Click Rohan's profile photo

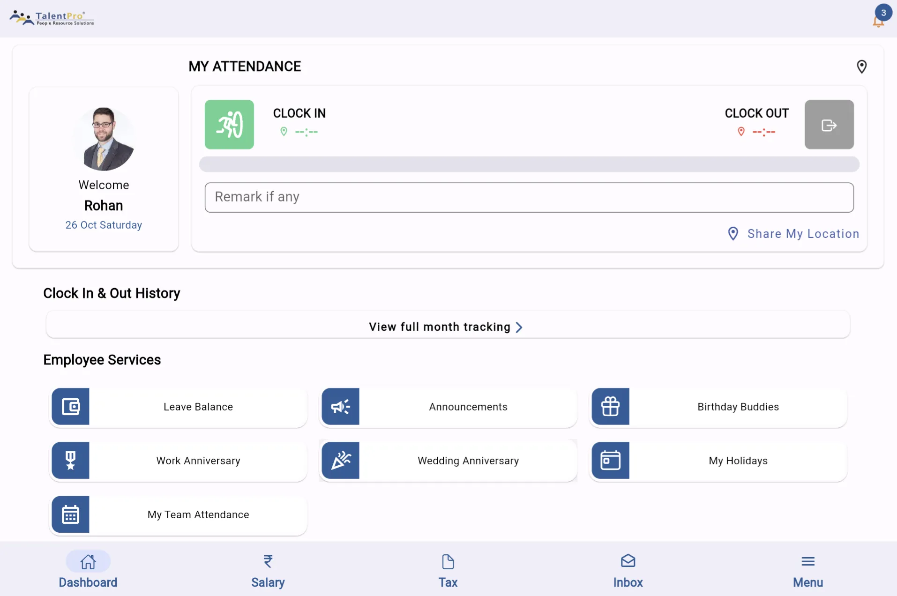pyautogui.click(x=104, y=139)
